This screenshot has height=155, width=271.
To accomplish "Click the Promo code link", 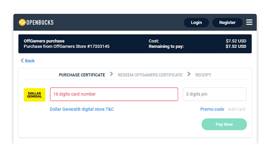I will pos(212,109).
